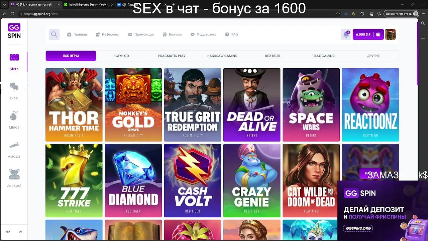Bookmark this page with the star icon
Viewport: 428px width, 241px height.
click(338, 14)
